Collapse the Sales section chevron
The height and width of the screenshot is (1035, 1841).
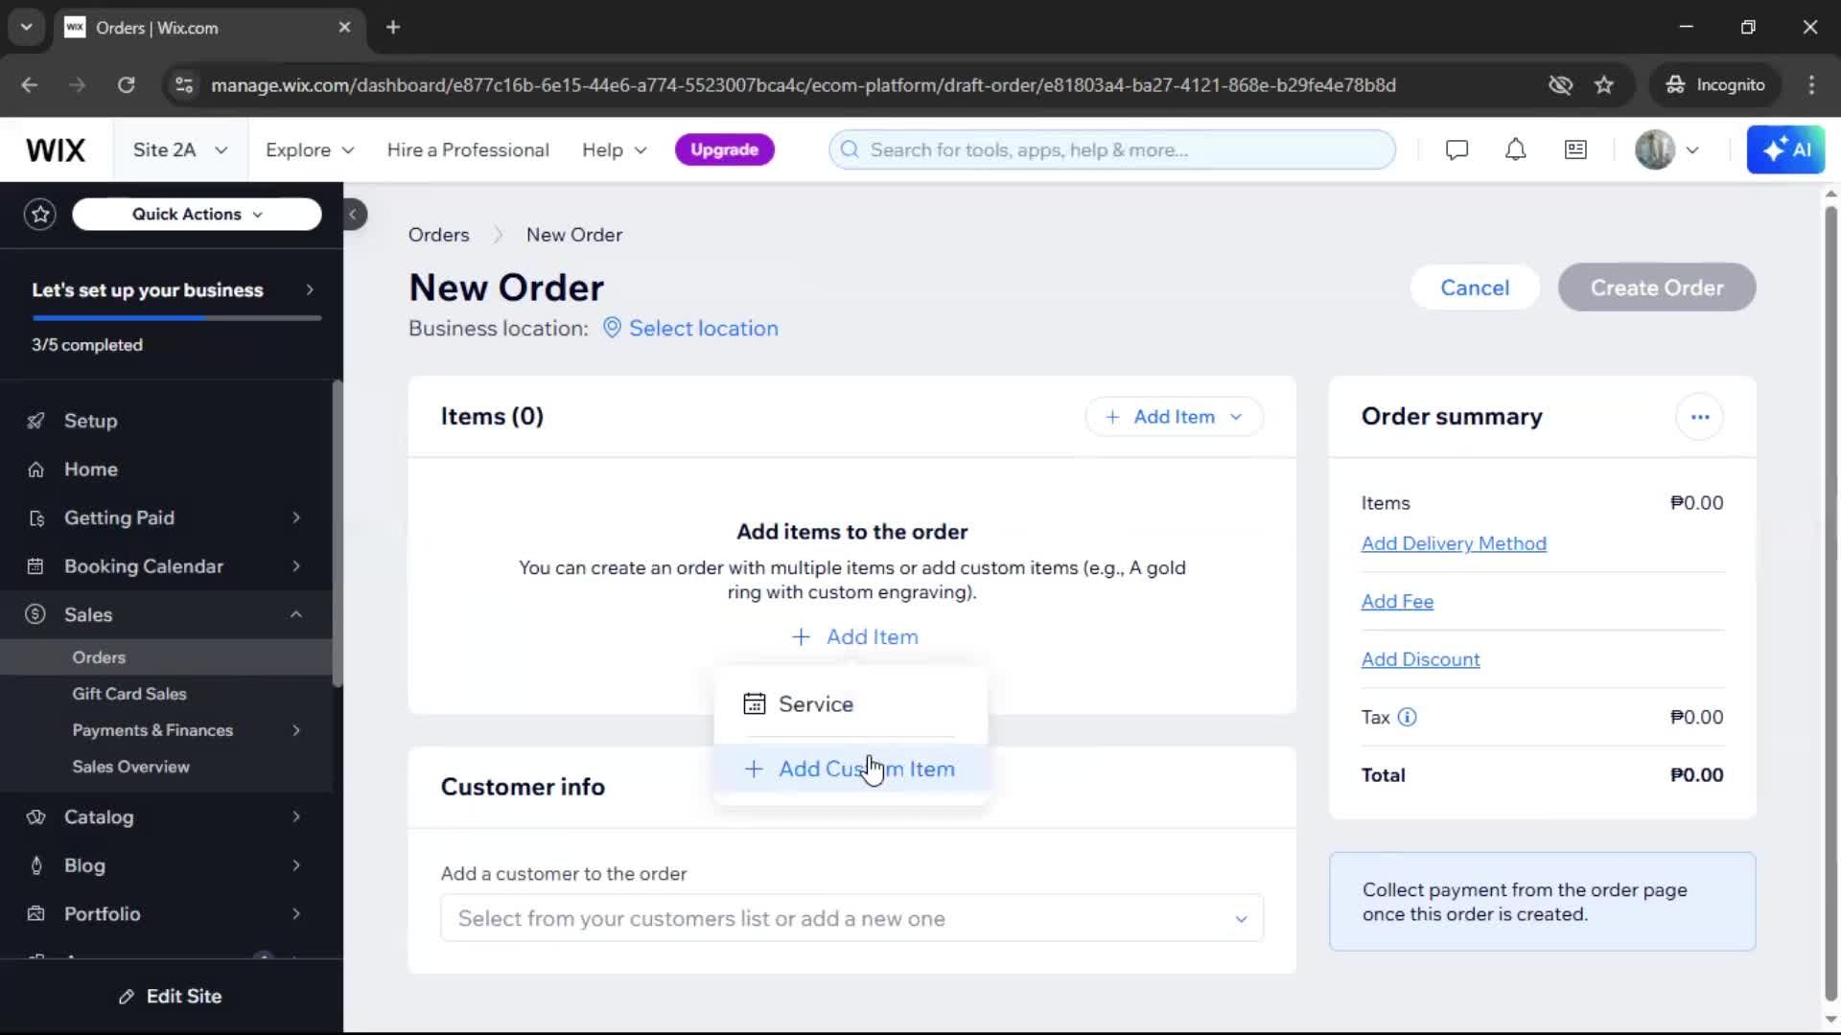coord(296,614)
